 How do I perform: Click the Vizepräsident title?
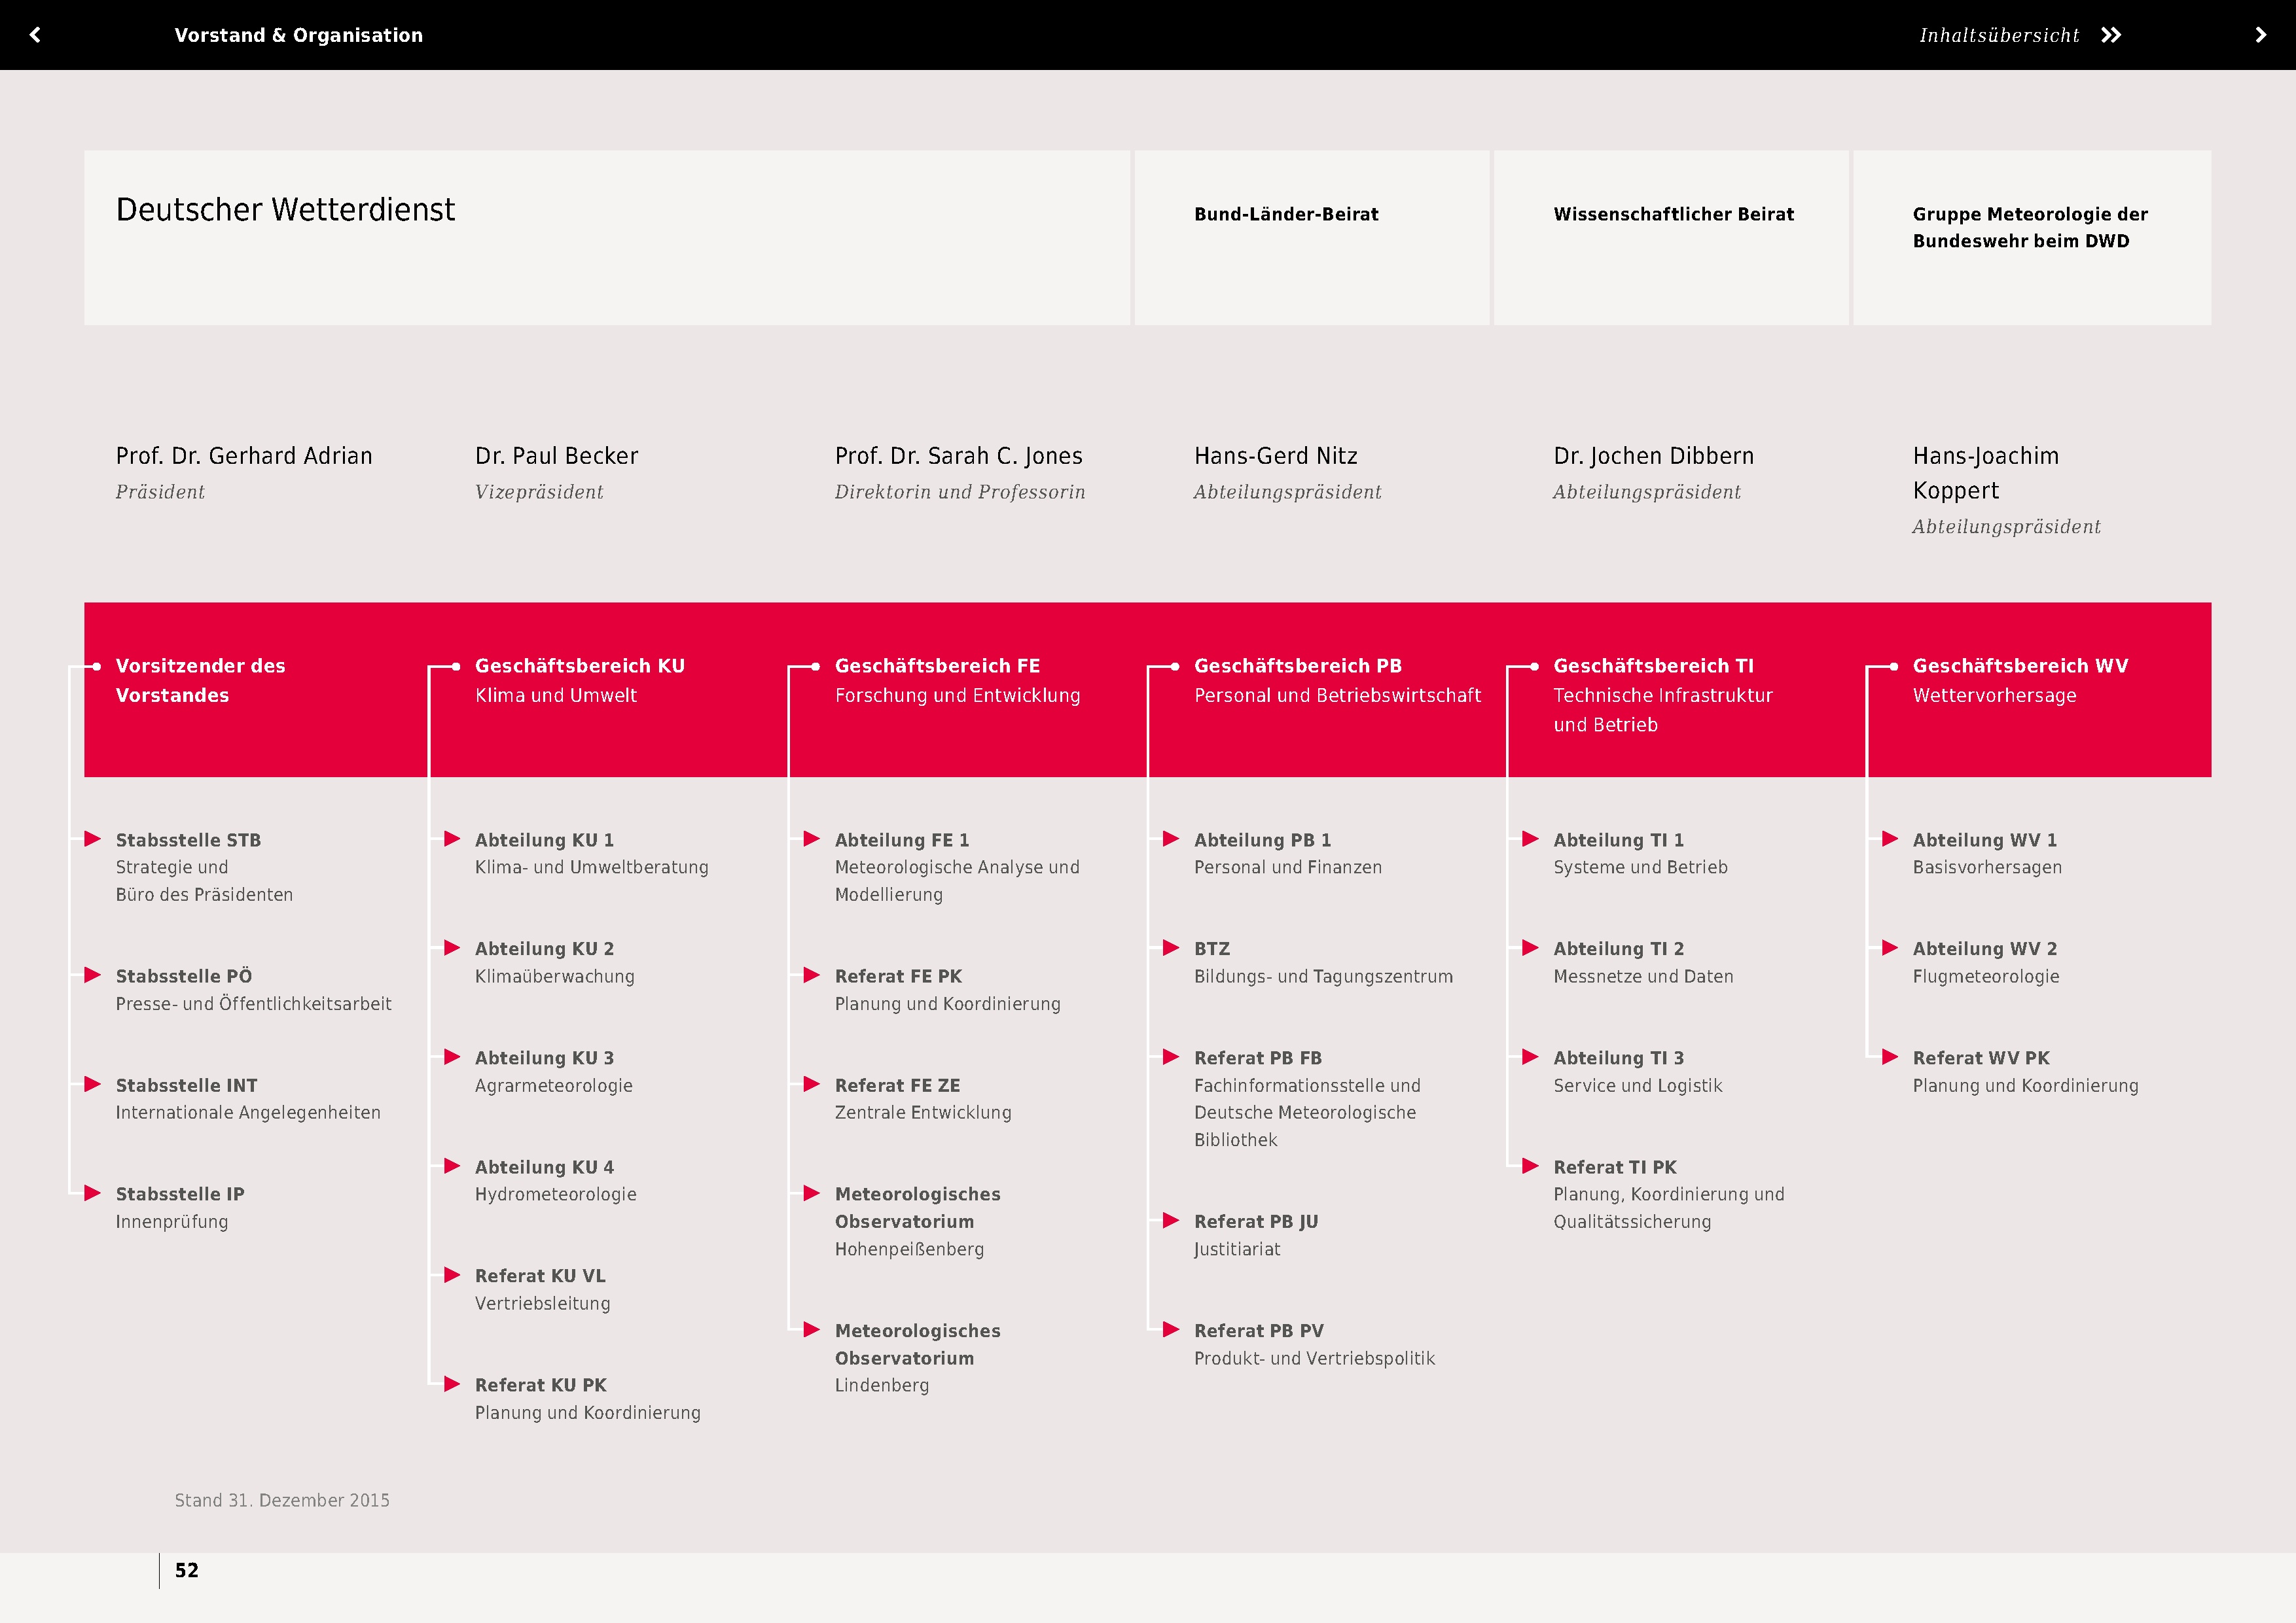539,492
